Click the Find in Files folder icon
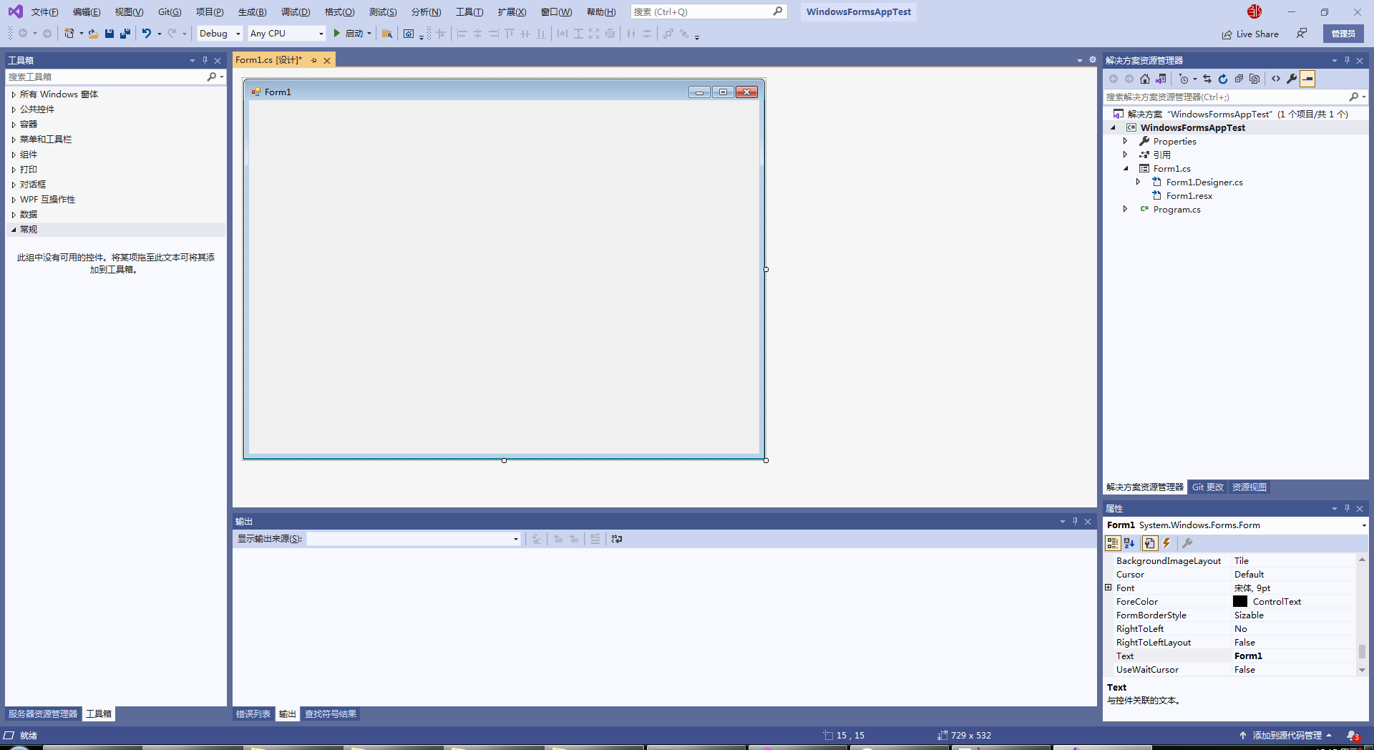Screen dimensions: 1374x750 click(x=387, y=34)
